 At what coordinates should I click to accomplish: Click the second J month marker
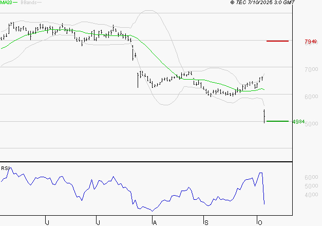pos(99,222)
